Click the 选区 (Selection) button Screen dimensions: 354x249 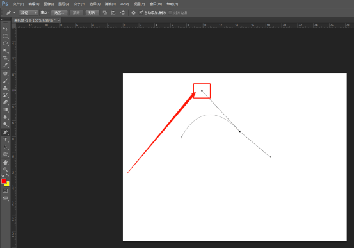59,13
